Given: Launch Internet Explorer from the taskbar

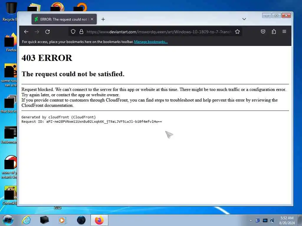Looking at the screenshot, I should pos(26,220).
